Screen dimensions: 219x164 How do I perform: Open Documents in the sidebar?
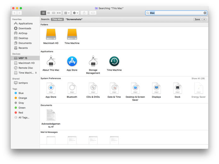coord(25,43)
